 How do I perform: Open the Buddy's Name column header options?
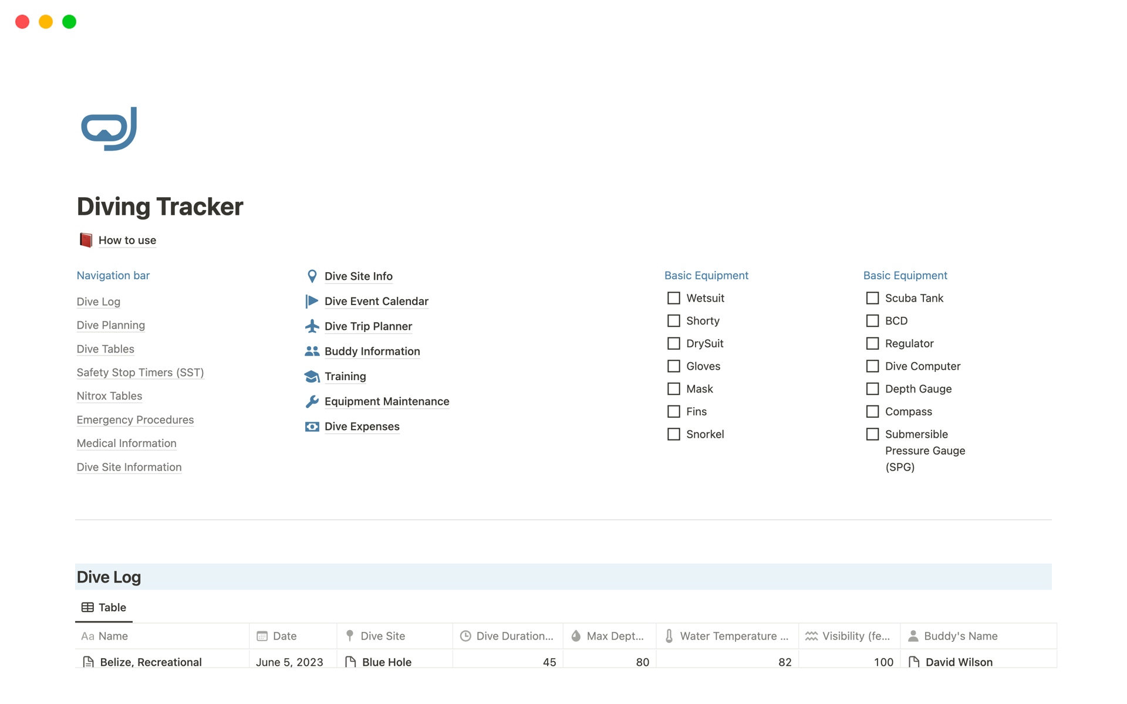pyautogui.click(x=960, y=636)
